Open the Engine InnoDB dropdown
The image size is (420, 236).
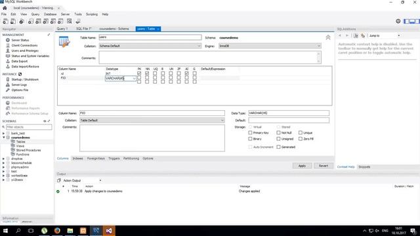270,46
